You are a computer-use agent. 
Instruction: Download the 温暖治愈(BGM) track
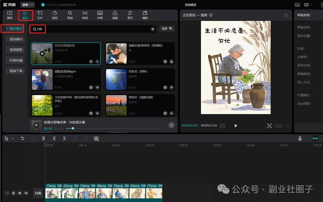click(171, 62)
